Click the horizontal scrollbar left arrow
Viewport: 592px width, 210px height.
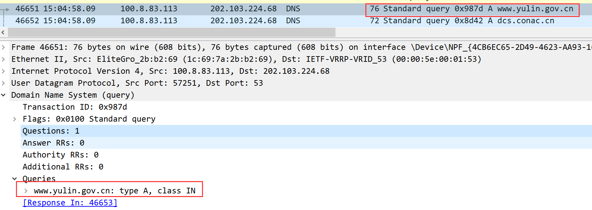pos(3,32)
